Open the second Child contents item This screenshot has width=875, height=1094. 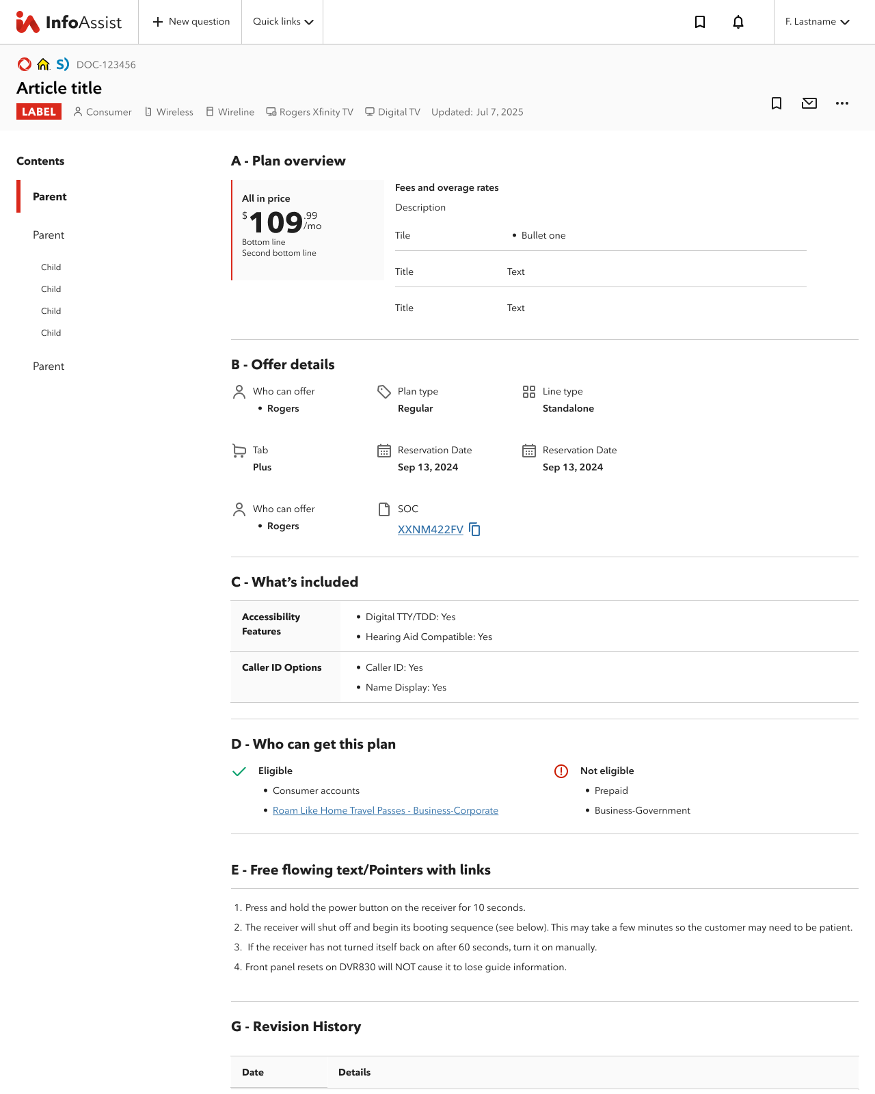(x=51, y=289)
